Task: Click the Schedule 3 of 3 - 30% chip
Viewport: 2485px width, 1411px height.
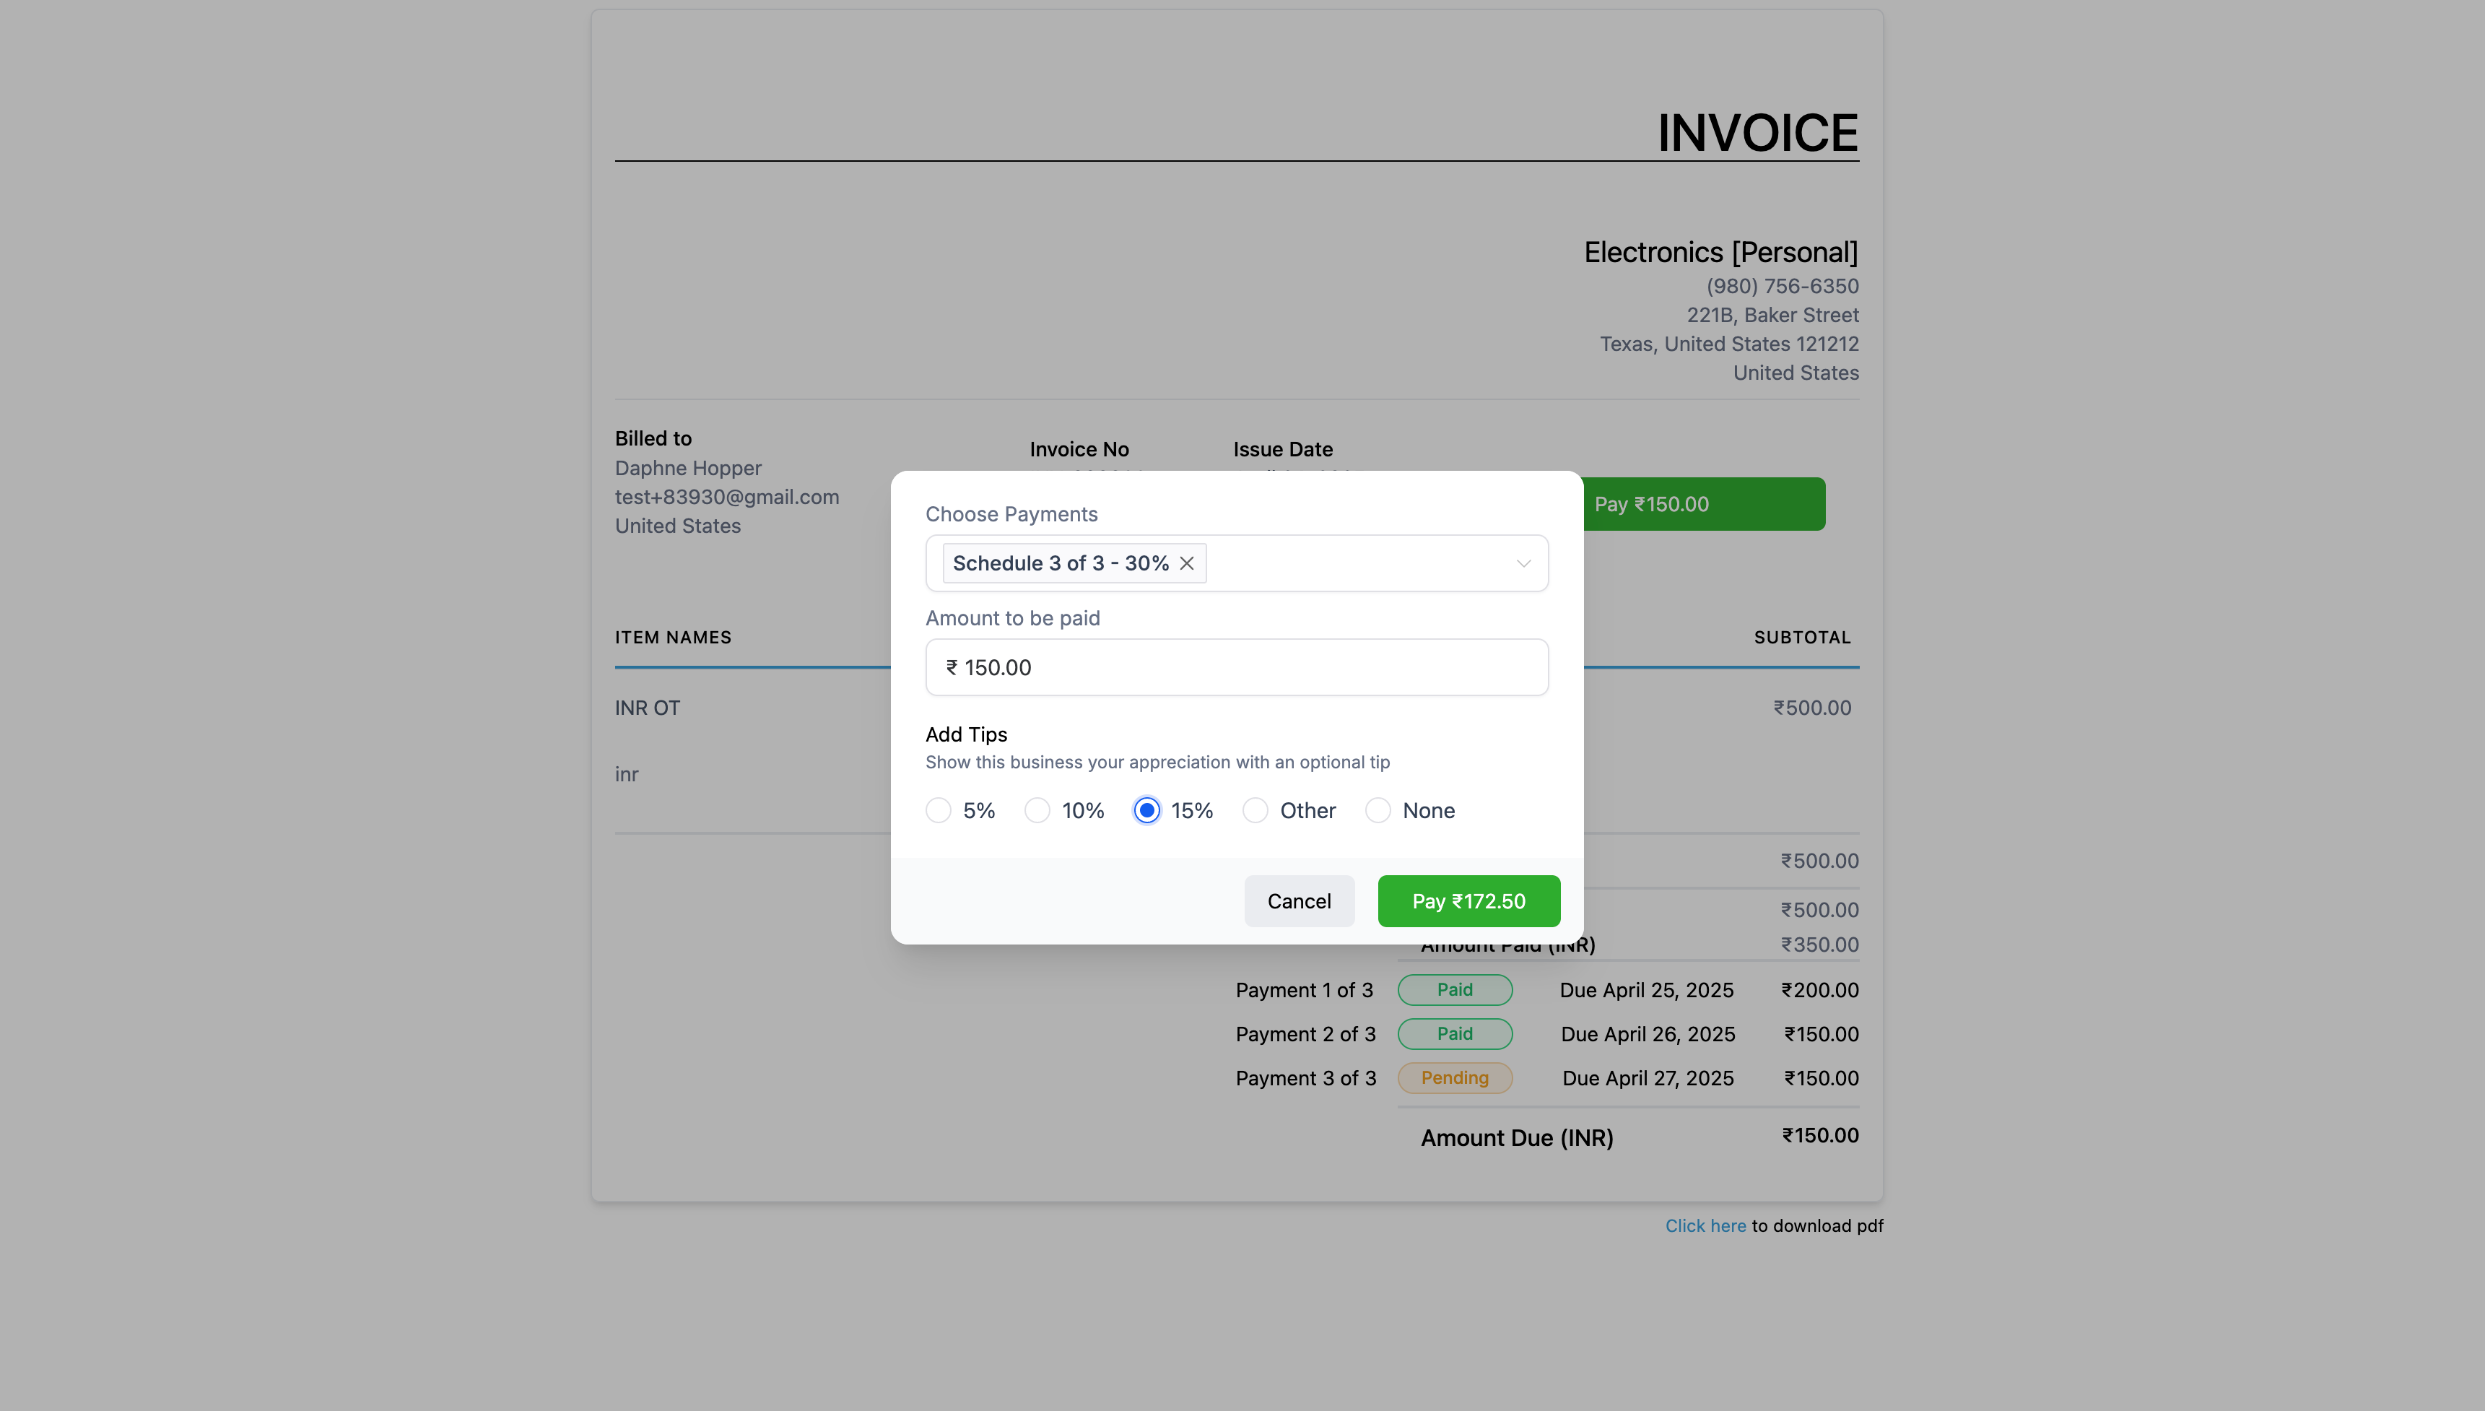Action: coord(1060,563)
